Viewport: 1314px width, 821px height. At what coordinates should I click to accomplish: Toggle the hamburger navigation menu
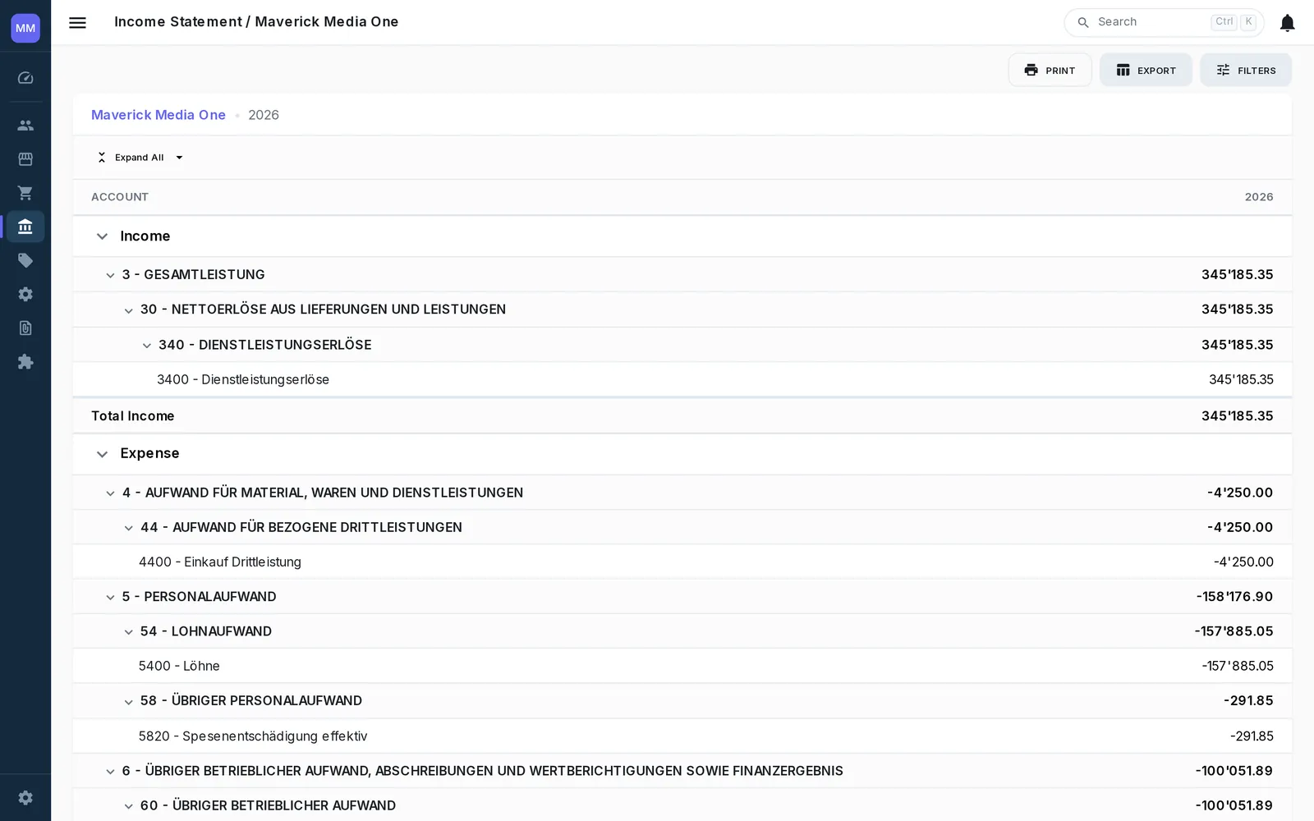pos(77,23)
